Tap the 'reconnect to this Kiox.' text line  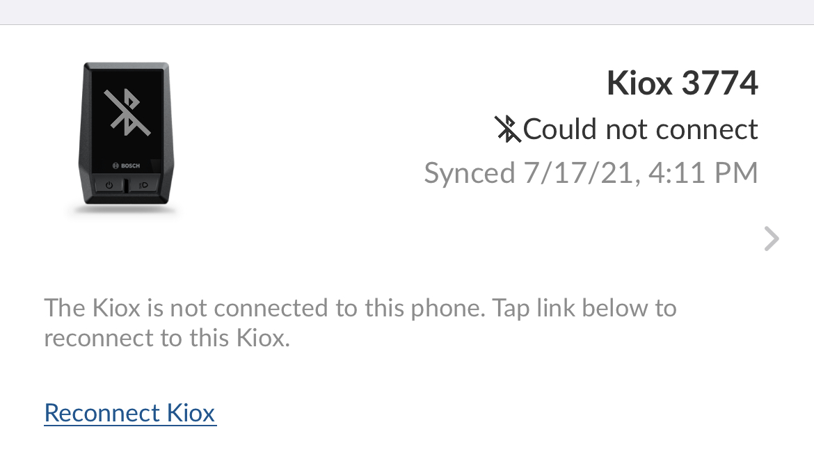pos(166,338)
